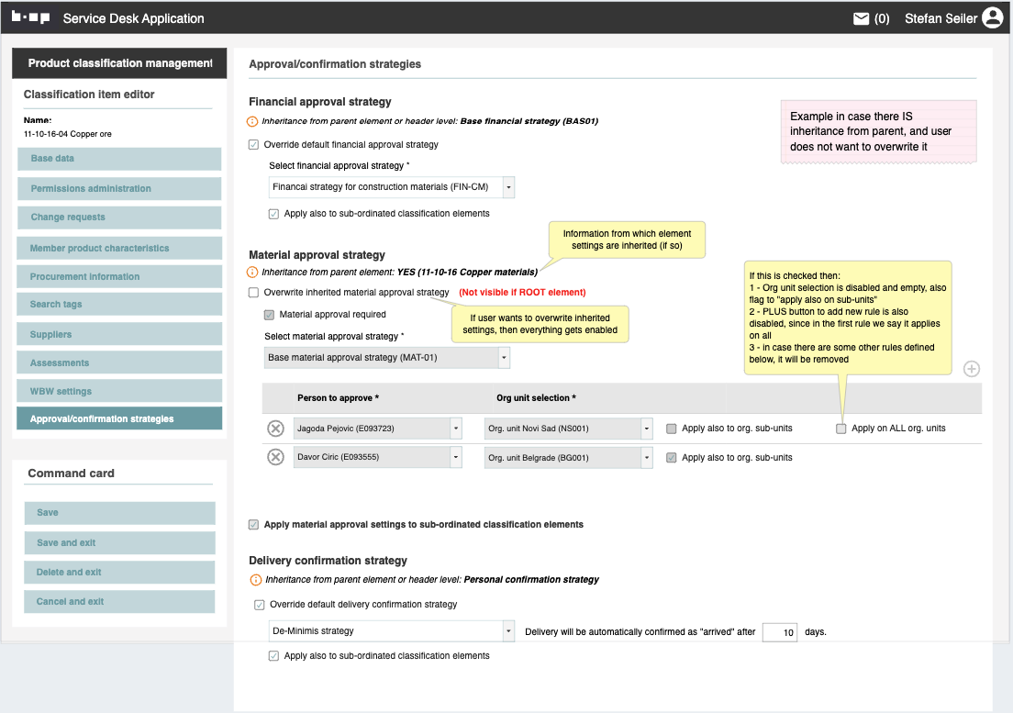The width and height of the screenshot is (1013, 713).
Task: Click the plus icon to add rule
Action: [x=972, y=369]
